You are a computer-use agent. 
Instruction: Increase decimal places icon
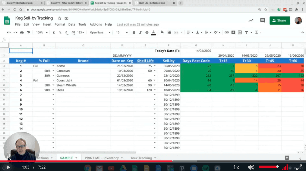point(73,32)
